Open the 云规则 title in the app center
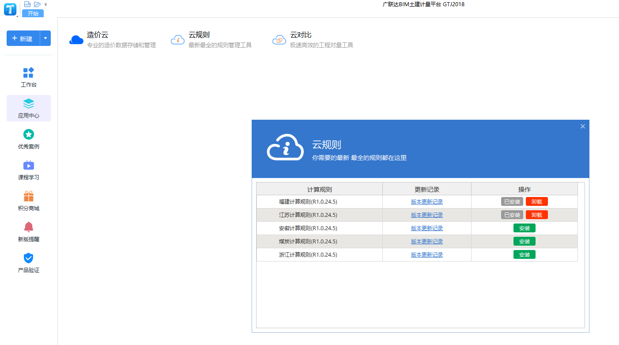This screenshot has width=619, height=345. pyautogui.click(x=199, y=35)
